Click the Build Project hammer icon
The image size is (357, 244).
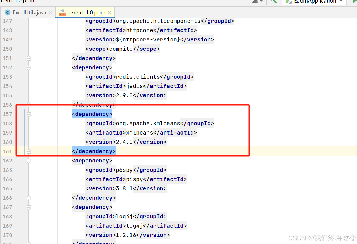click(273, 2)
